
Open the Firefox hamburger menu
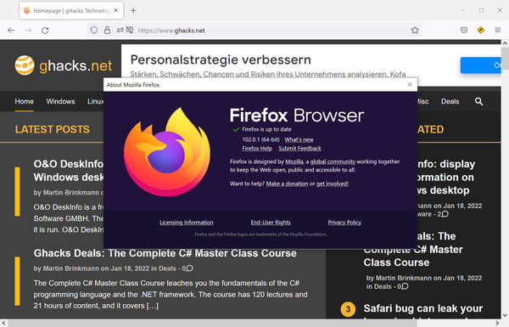click(x=498, y=30)
